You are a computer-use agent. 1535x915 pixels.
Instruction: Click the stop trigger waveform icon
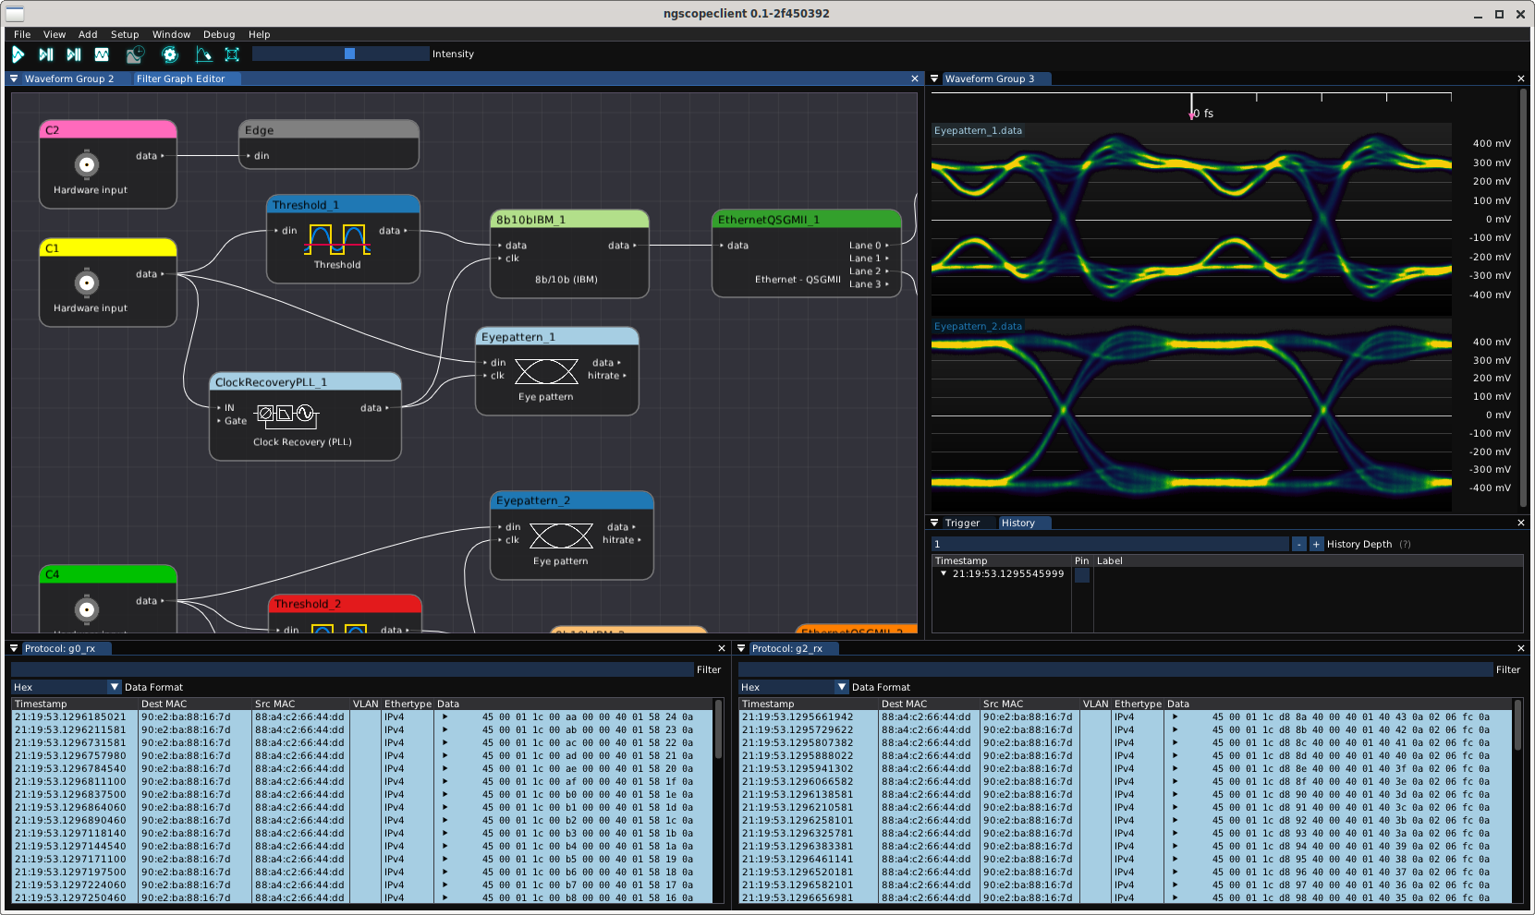pyautogui.click(x=102, y=54)
